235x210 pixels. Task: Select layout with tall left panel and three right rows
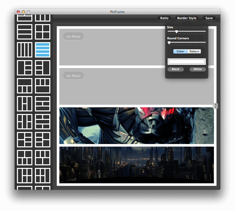(x=25, y=68)
